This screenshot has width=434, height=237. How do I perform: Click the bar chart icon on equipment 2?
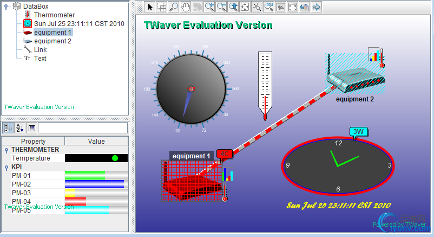click(373, 54)
